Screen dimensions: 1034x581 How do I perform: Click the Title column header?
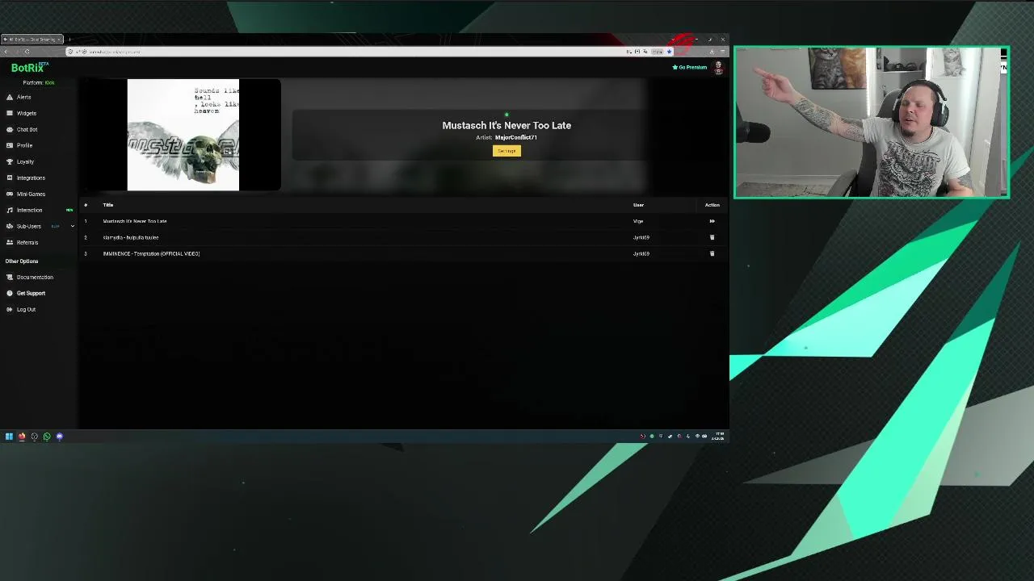coord(108,205)
